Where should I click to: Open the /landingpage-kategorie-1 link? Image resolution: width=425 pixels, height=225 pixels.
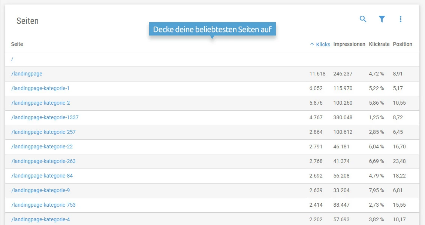(40, 89)
